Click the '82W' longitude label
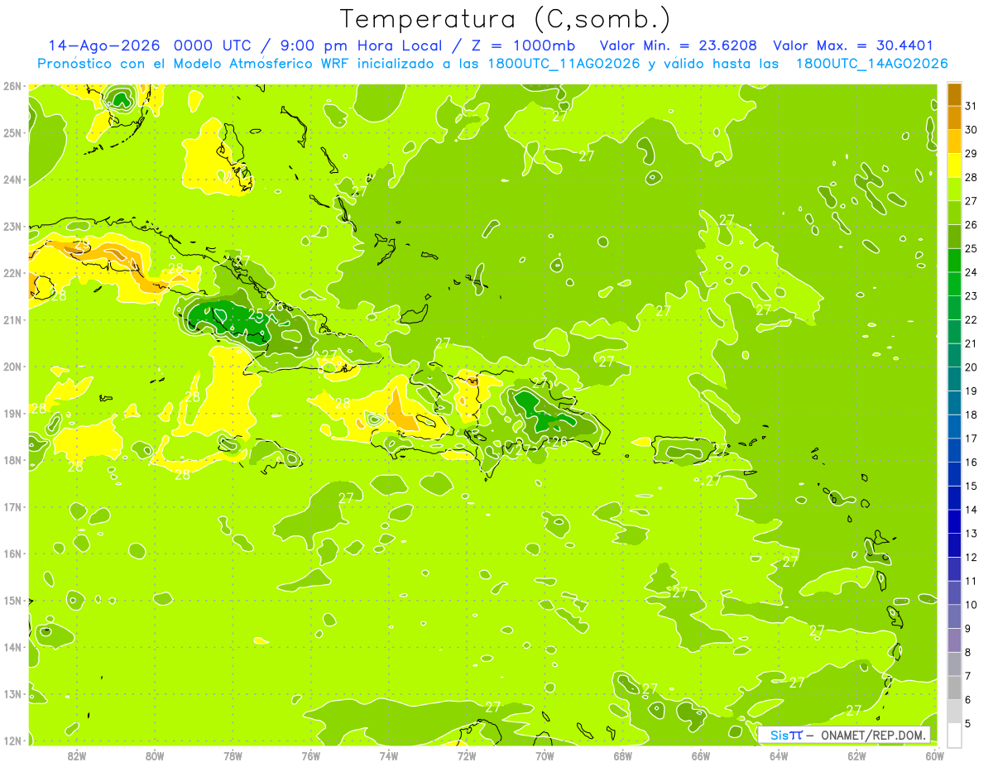Viewport: 993px width, 767px height. (x=77, y=756)
